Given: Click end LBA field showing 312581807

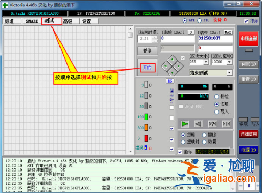Looking at the screenshot, I should [x=215, y=39].
